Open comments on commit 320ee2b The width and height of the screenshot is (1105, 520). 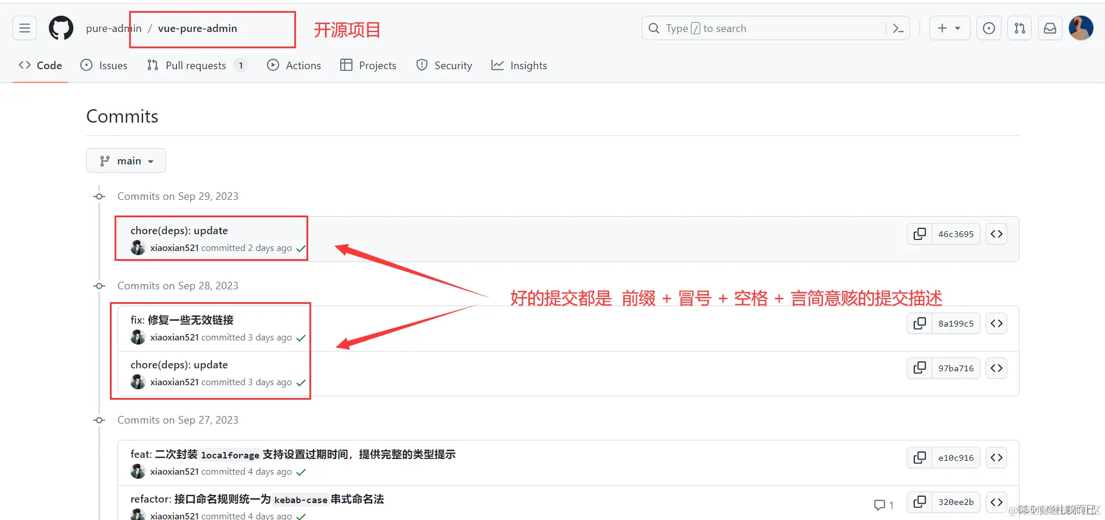point(883,505)
